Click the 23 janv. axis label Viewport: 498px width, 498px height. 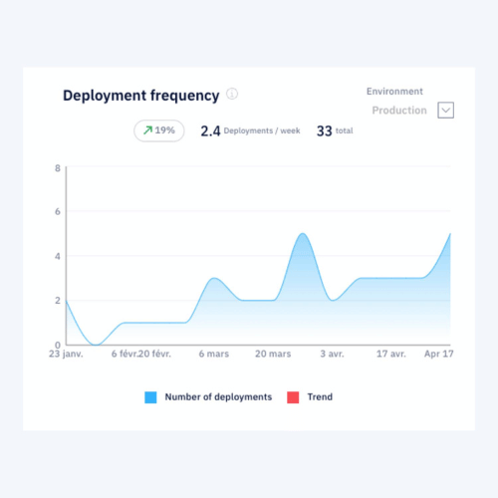pos(66,354)
